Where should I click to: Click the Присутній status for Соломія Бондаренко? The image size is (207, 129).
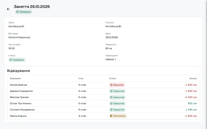coord(117,110)
